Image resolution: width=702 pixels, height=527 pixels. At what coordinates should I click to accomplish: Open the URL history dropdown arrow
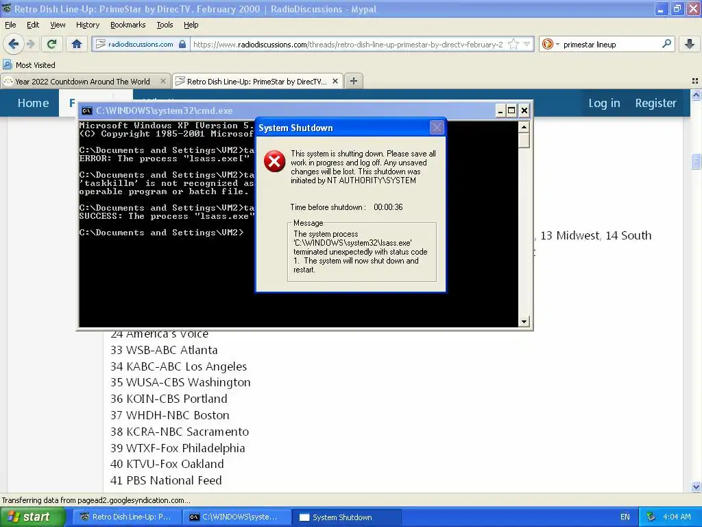tap(527, 44)
